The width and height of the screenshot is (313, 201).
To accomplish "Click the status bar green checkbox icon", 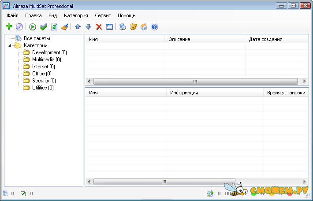I will [23, 194].
